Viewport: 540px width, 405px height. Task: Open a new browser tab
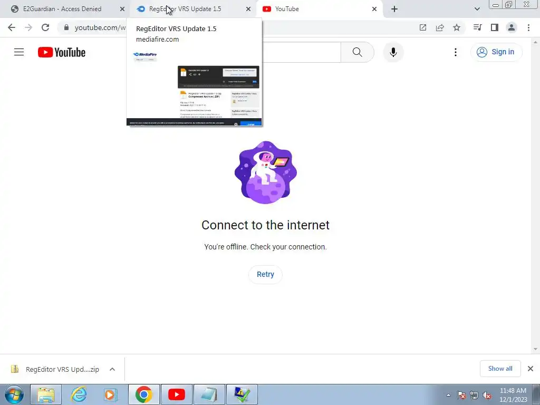click(x=394, y=9)
